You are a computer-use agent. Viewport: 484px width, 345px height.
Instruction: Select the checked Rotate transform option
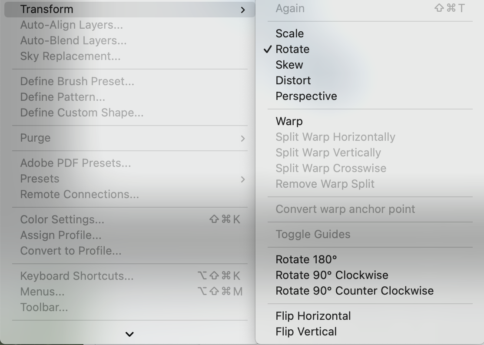tap(292, 49)
